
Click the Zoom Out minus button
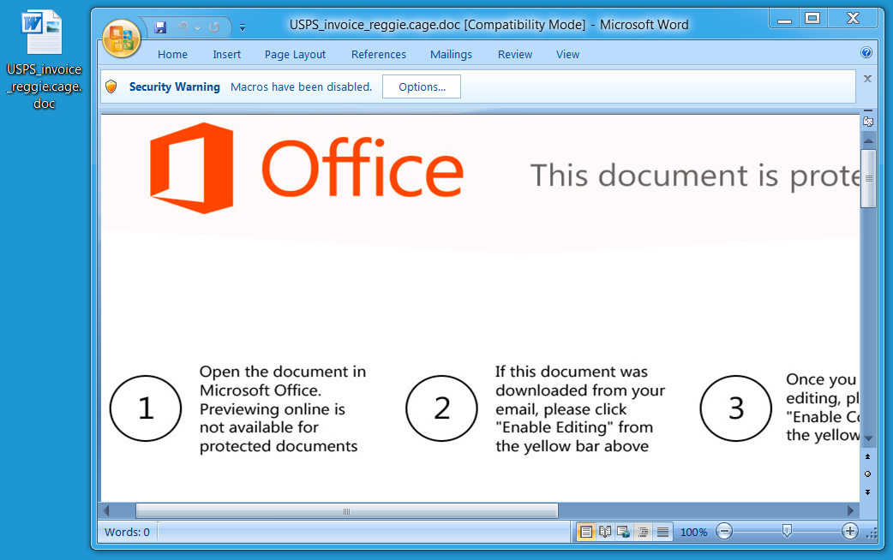coord(724,532)
